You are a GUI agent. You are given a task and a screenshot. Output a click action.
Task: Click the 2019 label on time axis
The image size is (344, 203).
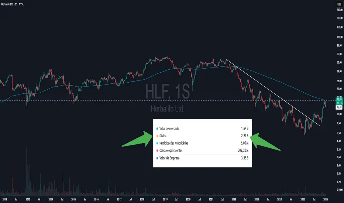tap(165, 199)
